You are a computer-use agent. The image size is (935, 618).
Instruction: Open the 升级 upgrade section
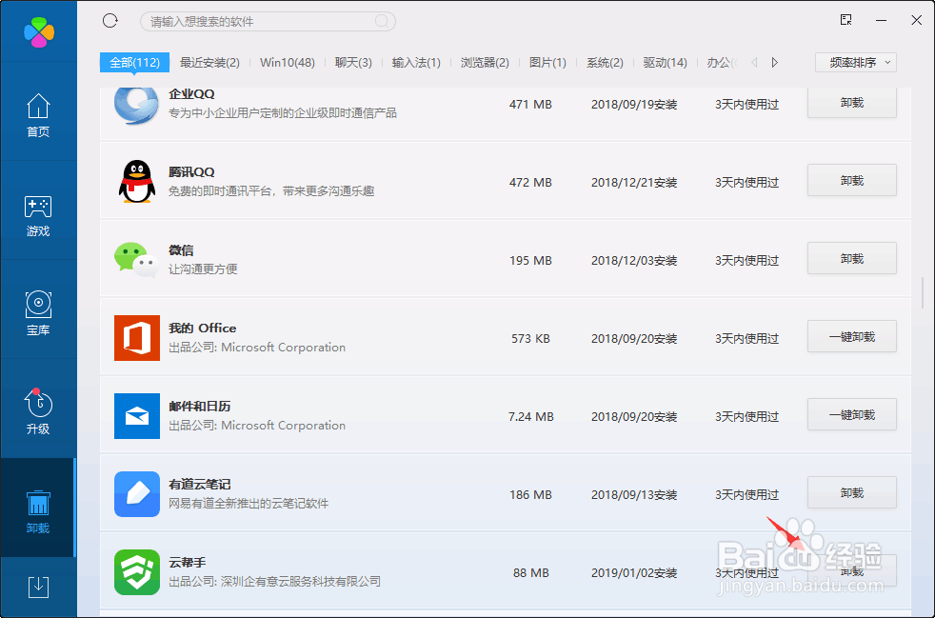(38, 411)
